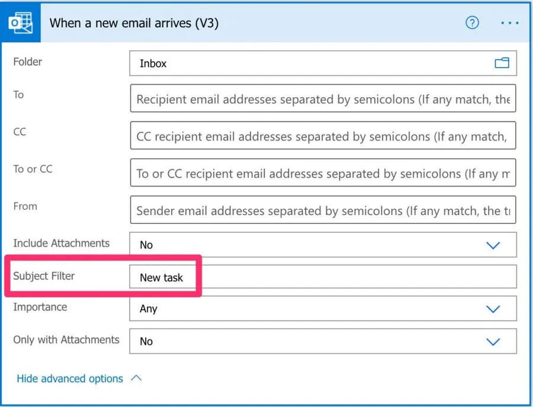
Task: Click the From sender addresses field
Action: 323,211
